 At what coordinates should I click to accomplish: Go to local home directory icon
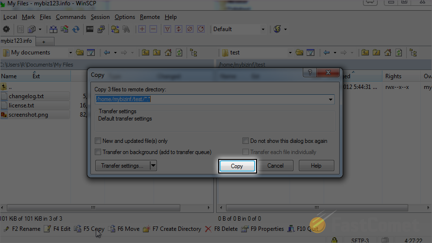tap(168, 52)
